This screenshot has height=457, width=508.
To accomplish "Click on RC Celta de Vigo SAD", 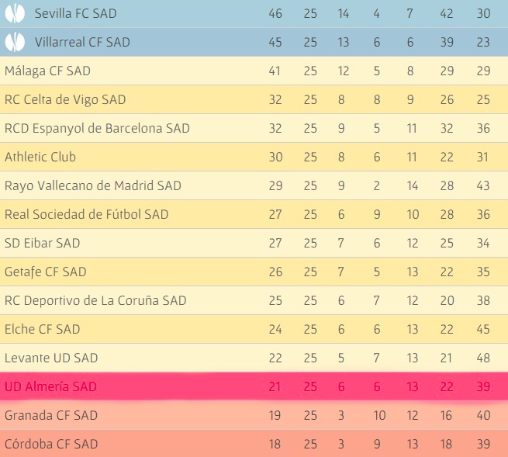I will [65, 99].
